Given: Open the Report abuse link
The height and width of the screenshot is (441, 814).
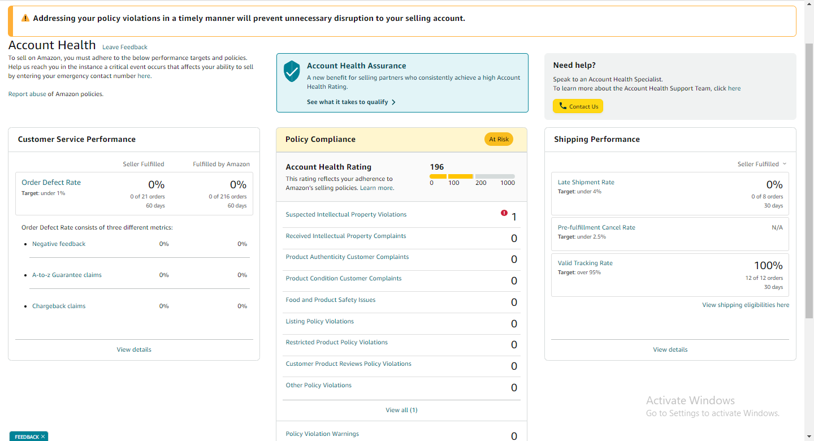Looking at the screenshot, I should click(27, 94).
